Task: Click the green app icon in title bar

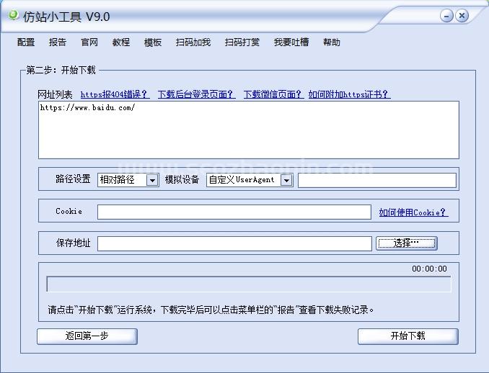Action: coord(13,14)
